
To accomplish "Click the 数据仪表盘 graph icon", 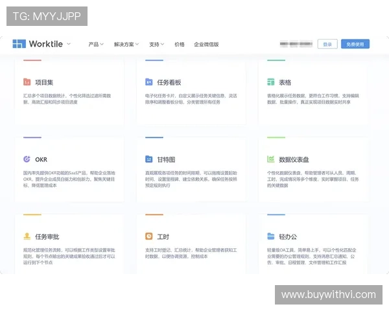I will click(x=270, y=159).
